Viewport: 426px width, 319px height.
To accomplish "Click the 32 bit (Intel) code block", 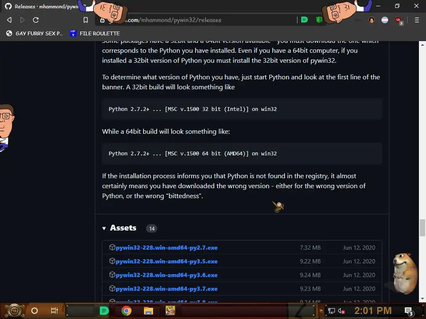I will click(x=242, y=109).
